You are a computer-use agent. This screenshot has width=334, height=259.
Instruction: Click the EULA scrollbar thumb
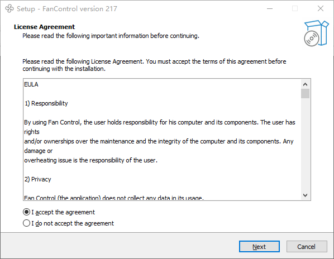click(x=305, y=94)
